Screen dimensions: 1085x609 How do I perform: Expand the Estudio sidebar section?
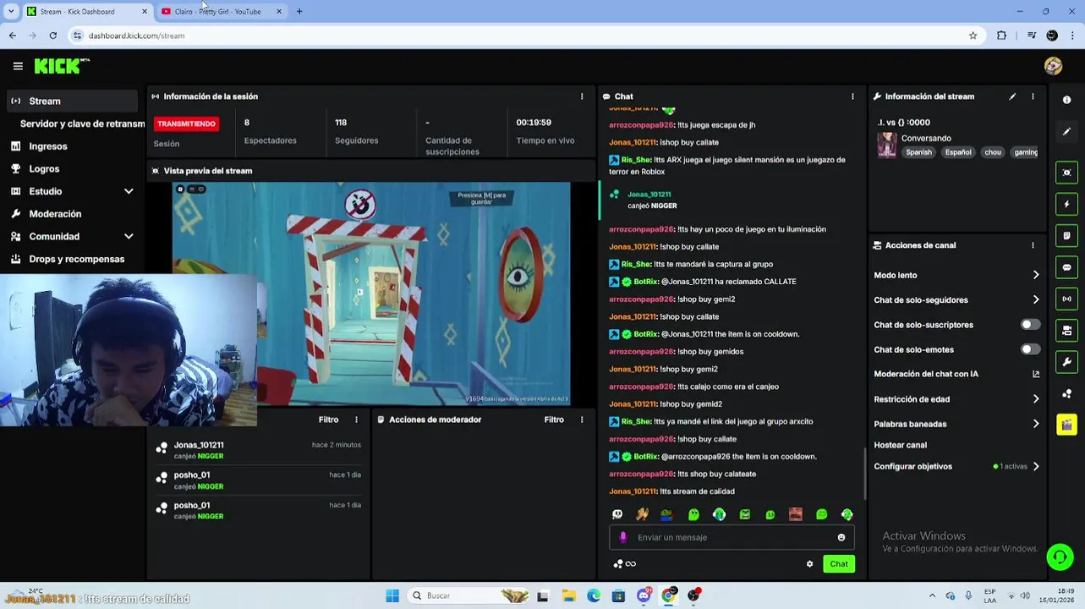tap(129, 191)
